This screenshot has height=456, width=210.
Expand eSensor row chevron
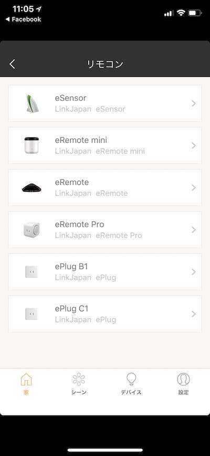tap(194, 103)
